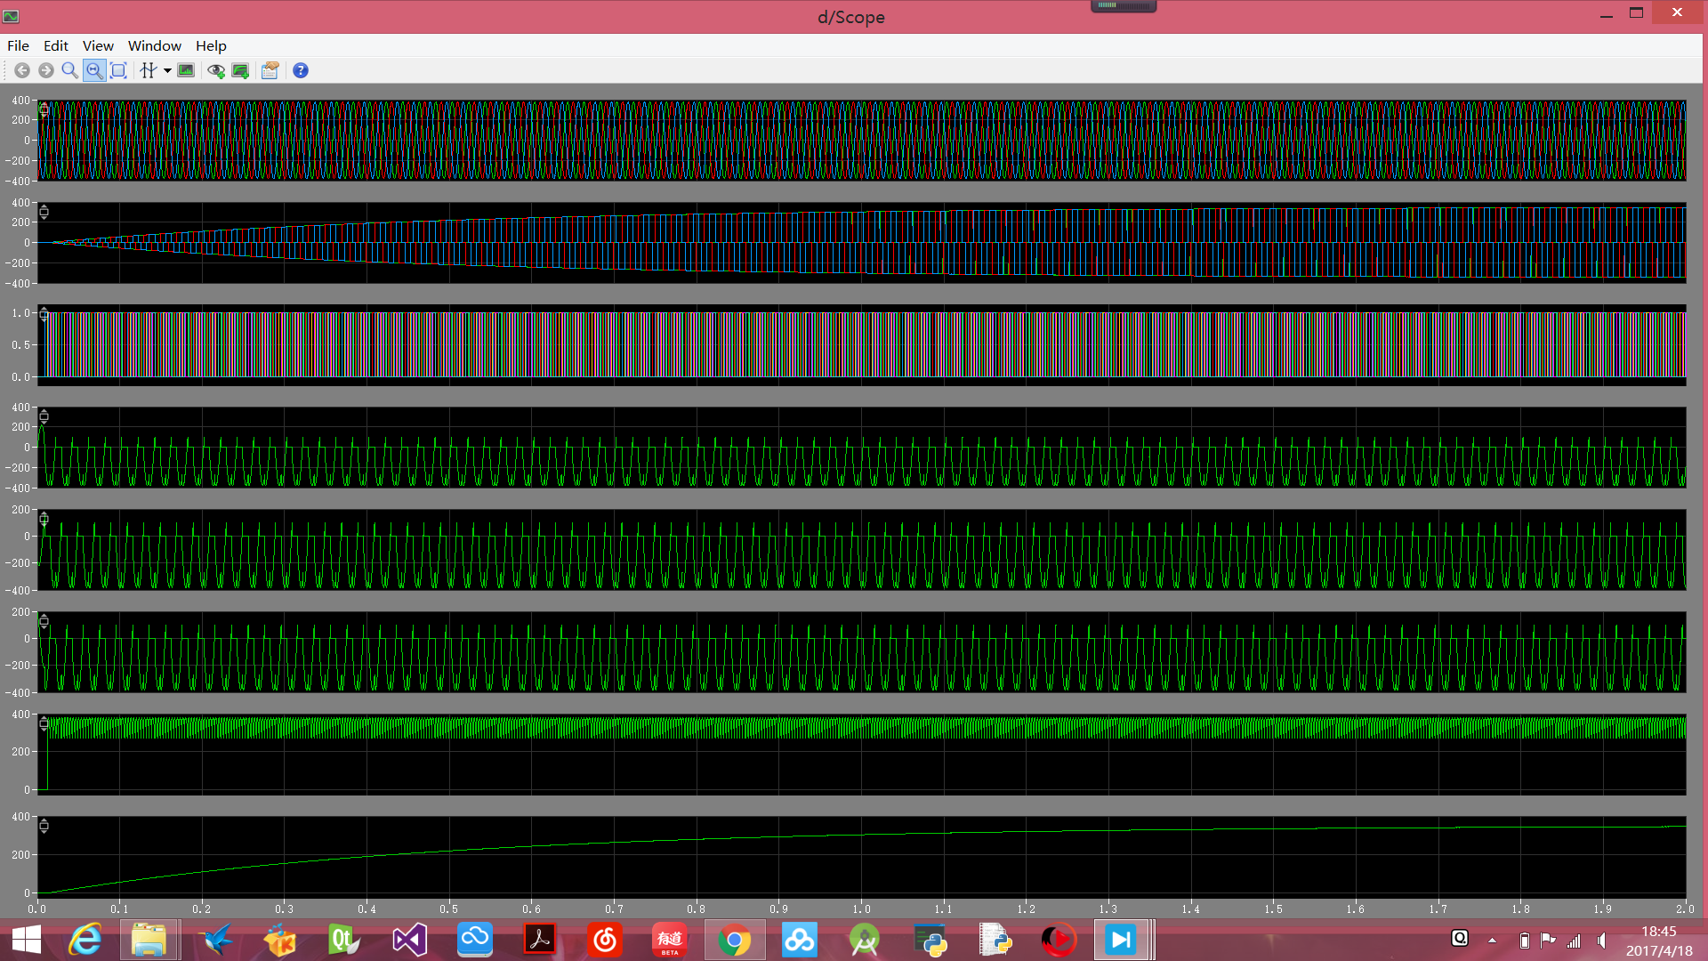Viewport: 1708px width, 961px height.
Task: Open Adobe Acrobat from the taskbar
Action: (539, 940)
